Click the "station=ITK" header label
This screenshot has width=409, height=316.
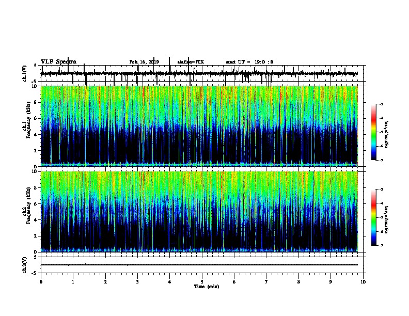click(191, 62)
